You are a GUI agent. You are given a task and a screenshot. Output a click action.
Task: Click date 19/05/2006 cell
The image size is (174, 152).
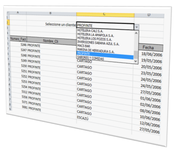151,61
